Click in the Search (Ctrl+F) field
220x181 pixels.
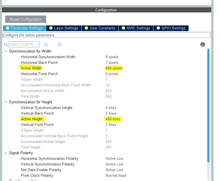(24, 44)
